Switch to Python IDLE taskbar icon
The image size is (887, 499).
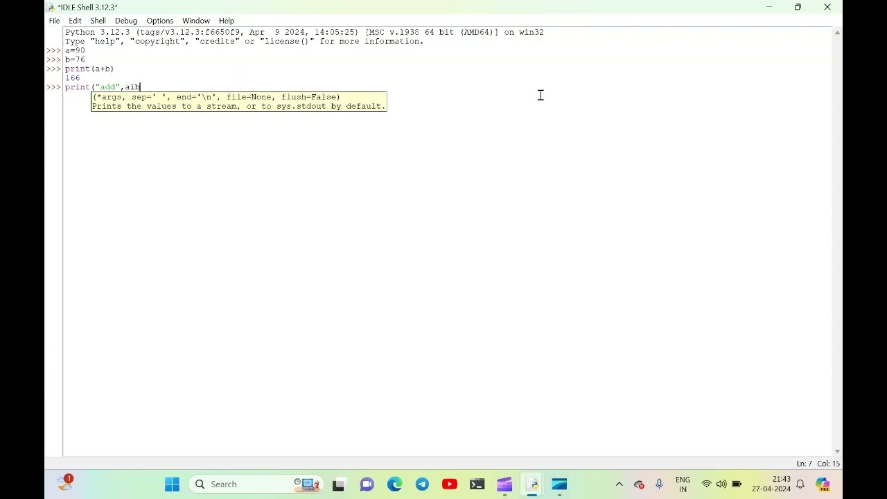[x=532, y=484]
